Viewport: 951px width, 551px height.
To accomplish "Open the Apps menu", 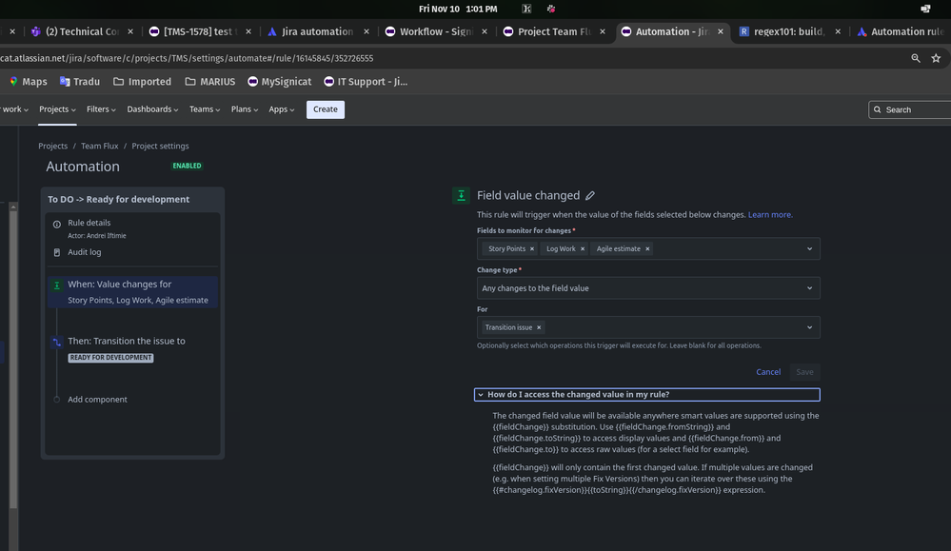I will tap(282, 109).
